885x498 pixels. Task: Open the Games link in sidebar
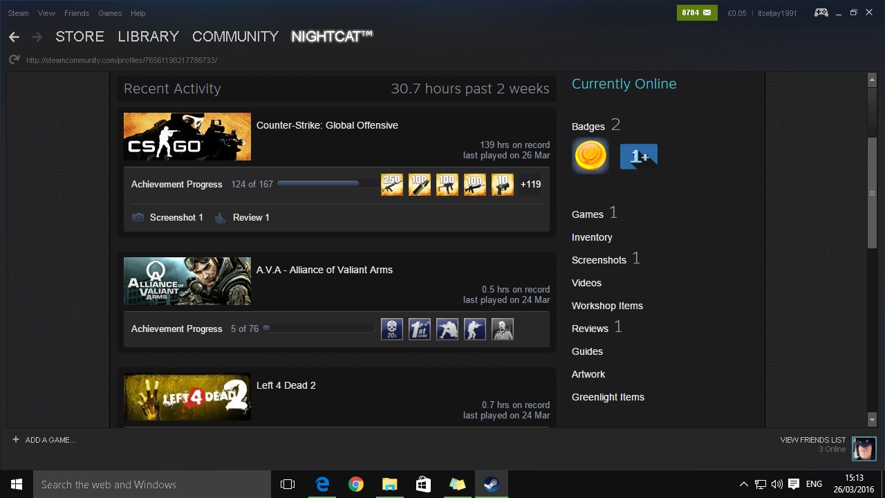click(x=588, y=214)
